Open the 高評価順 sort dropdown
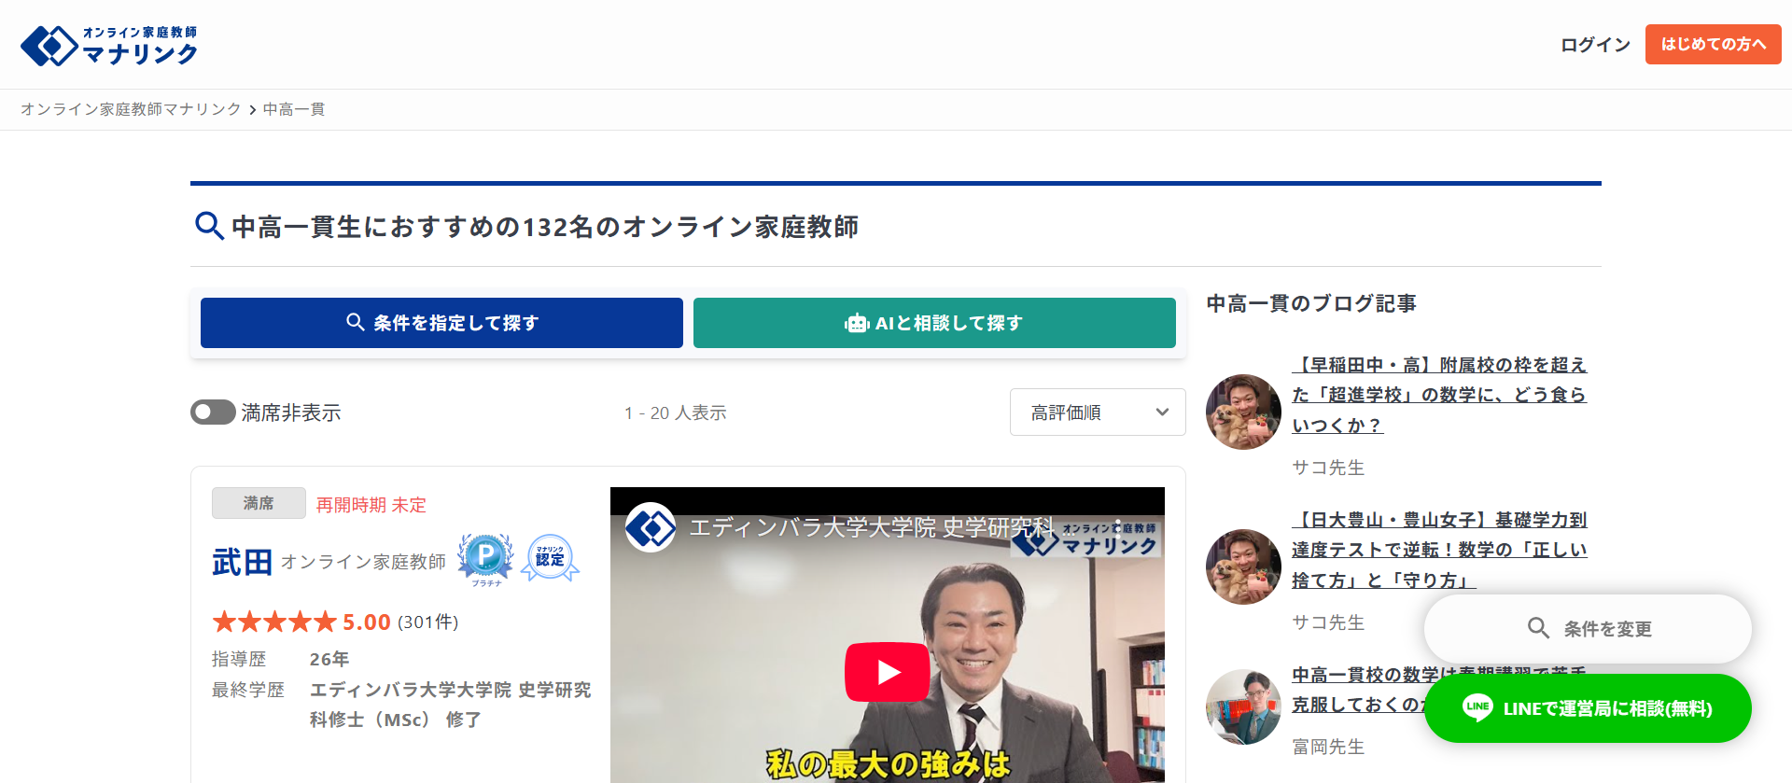 [1097, 412]
